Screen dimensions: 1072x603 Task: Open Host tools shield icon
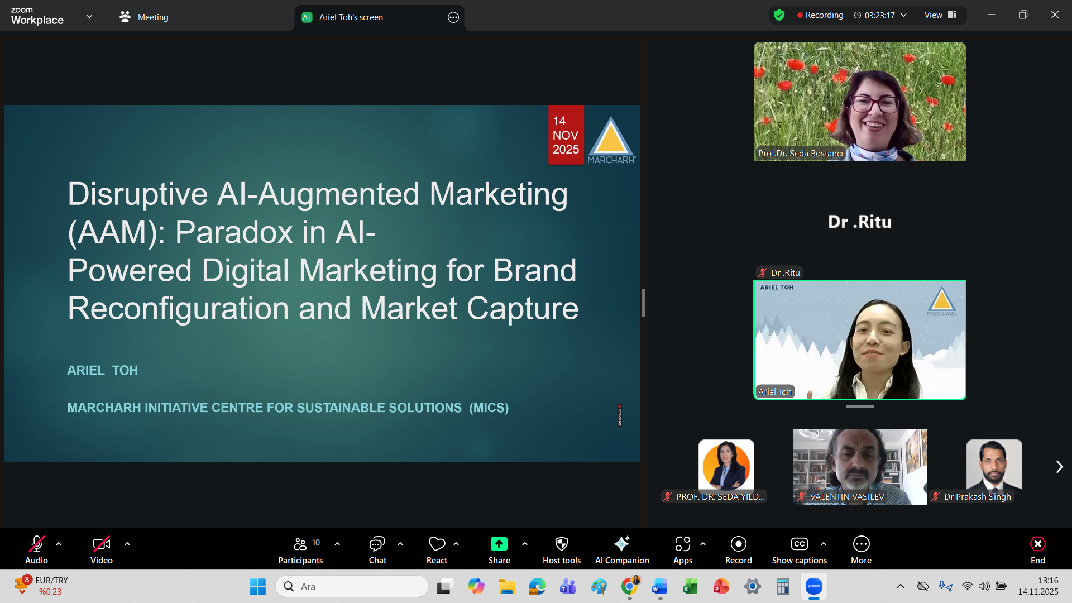[561, 544]
